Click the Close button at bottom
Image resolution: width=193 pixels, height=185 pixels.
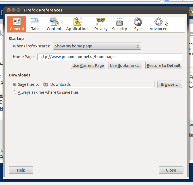tap(171, 170)
